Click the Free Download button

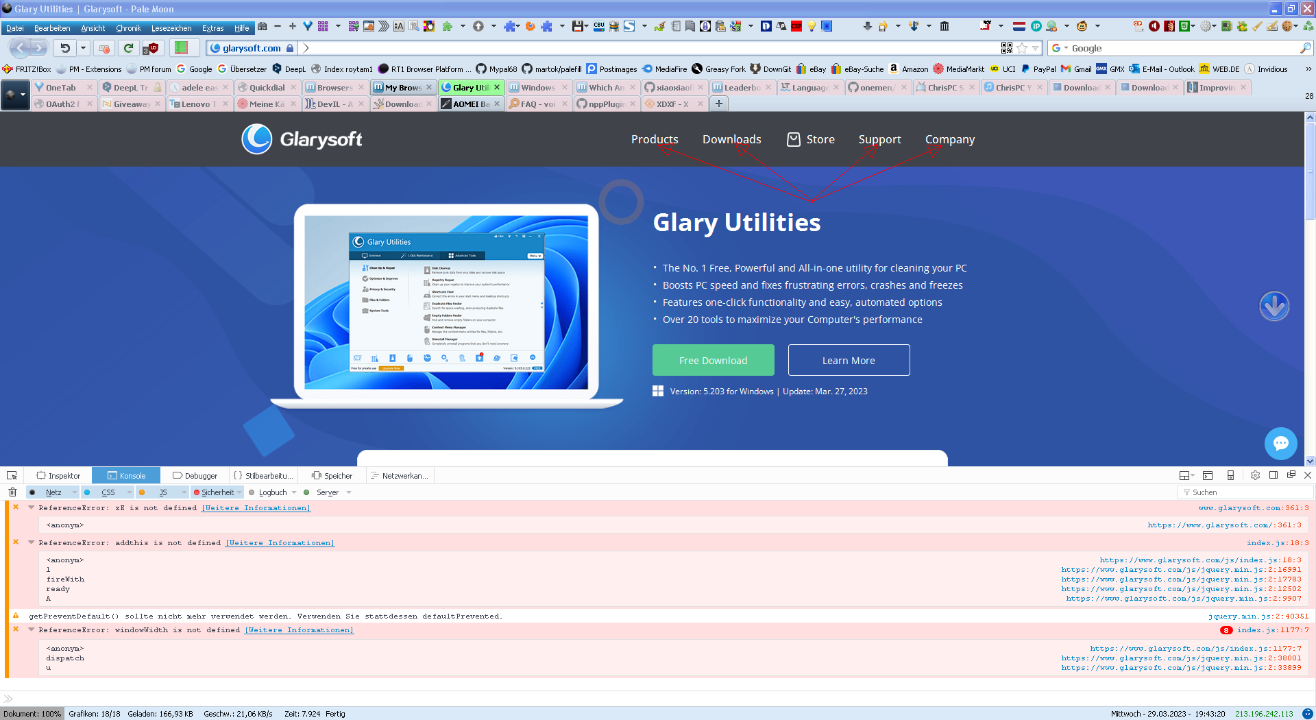pos(713,360)
